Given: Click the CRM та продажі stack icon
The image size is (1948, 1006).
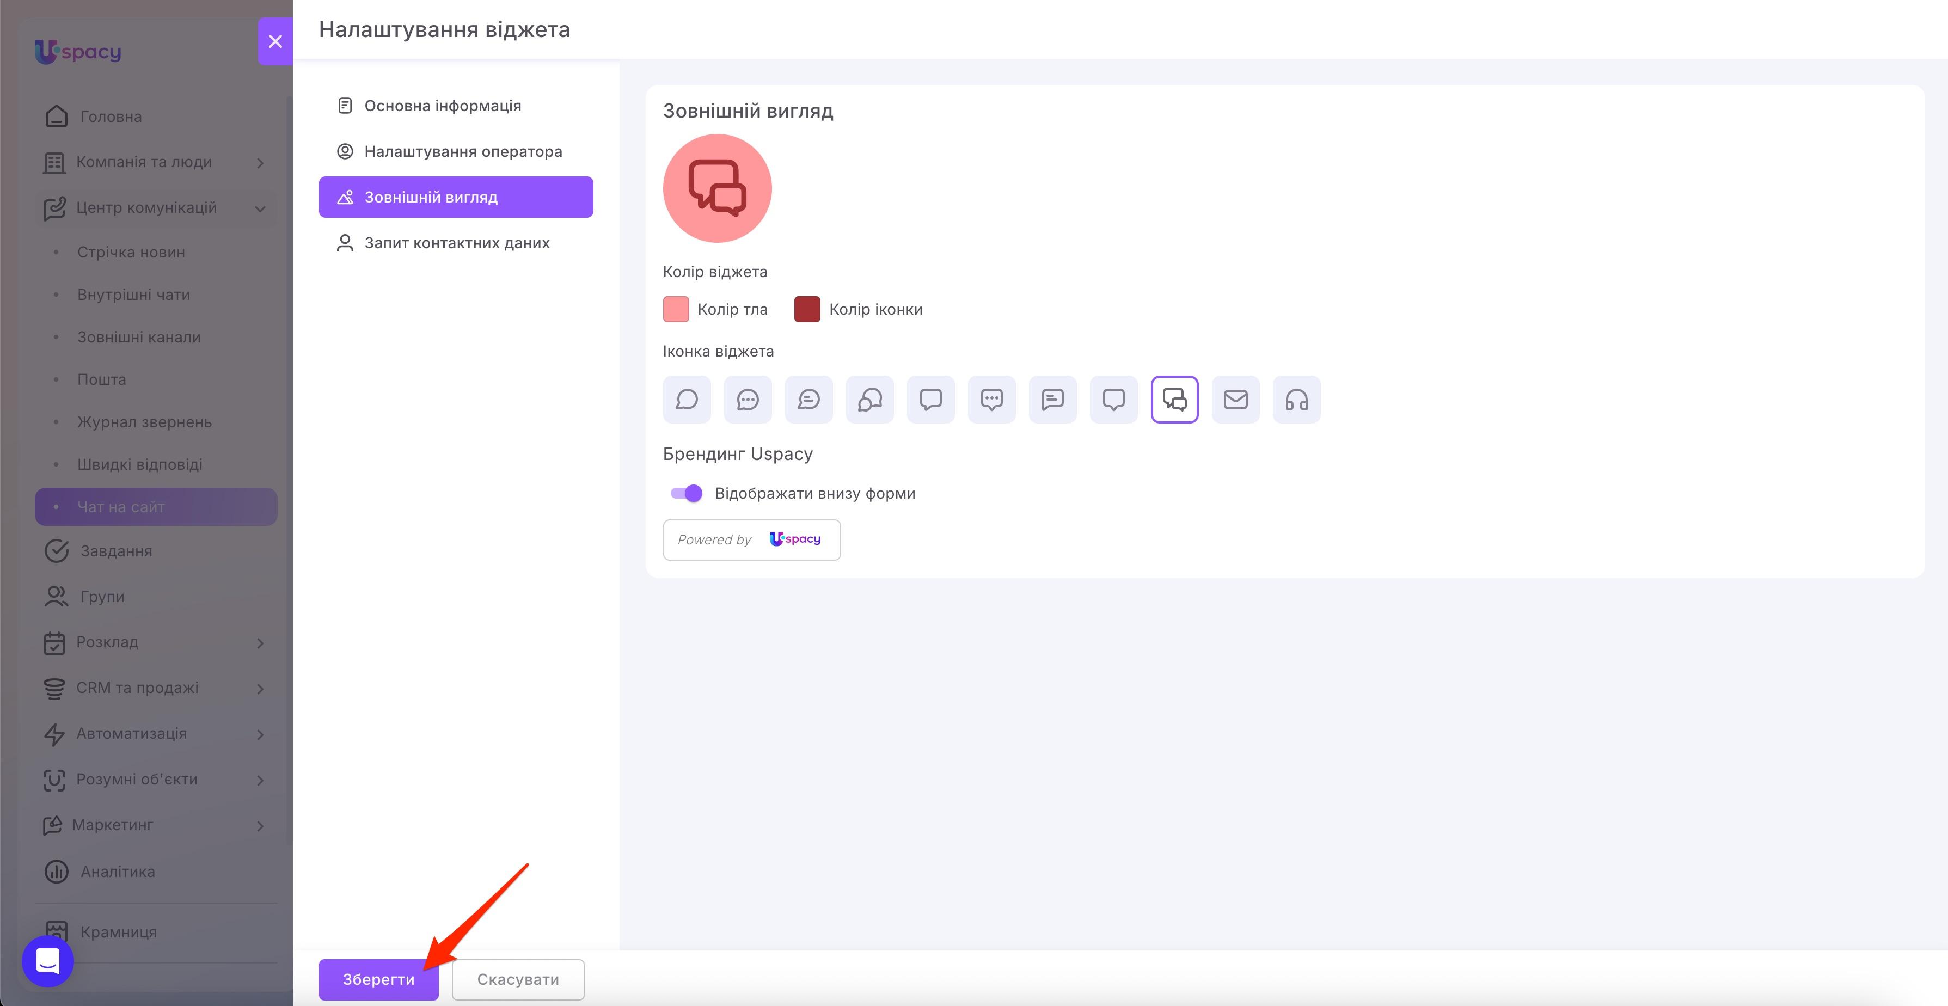Looking at the screenshot, I should pyautogui.click(x=54, y=688).
